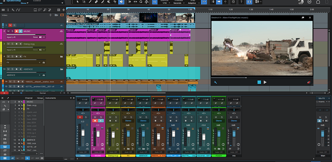Play the video in the preview window
Screen dimensions: 332x162
pyautogui.click(x=265, y=82)
